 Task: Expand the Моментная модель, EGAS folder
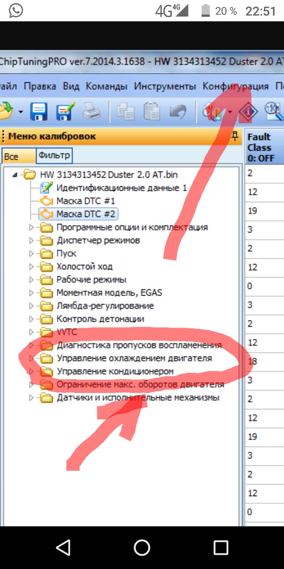32,293
